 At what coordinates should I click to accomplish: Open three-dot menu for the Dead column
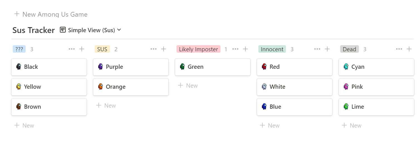pyautogui.click(x=399, y=49)
